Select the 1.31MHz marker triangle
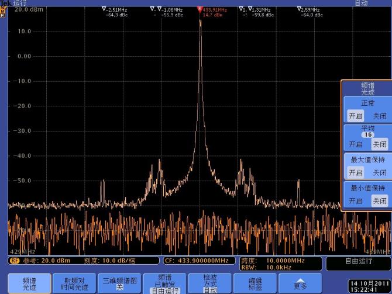This screenshot has width=392, height=294. (249, 9)
